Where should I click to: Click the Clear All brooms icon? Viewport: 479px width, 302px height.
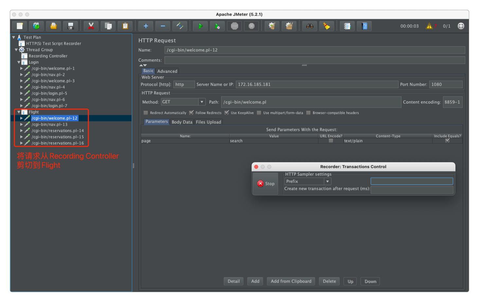pos(289,26)
